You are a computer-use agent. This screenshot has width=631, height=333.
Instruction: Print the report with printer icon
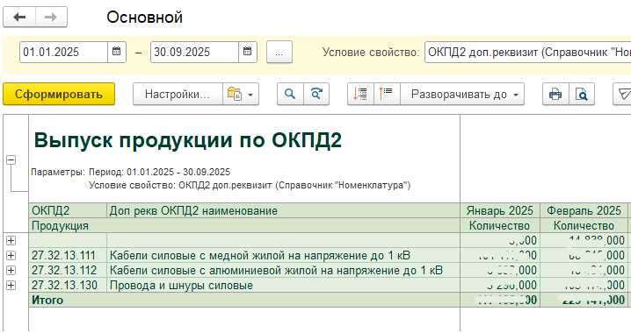coord(555,95)
